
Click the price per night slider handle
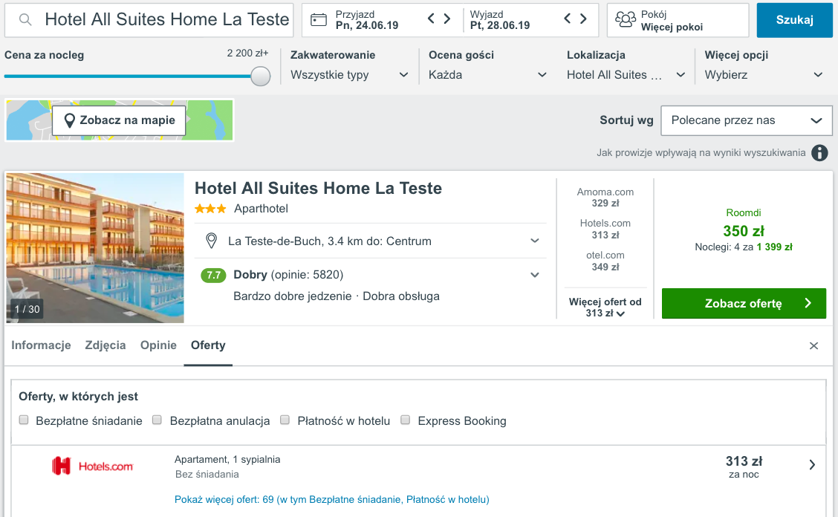click(261, 76)
